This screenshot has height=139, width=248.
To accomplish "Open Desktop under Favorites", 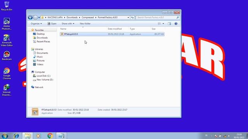I will [x=40, y=34].
